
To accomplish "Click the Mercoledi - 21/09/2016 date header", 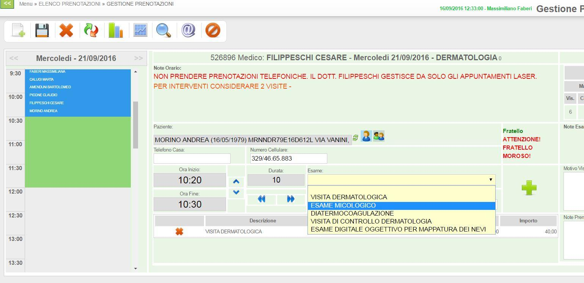I will [x=76, y=58].
